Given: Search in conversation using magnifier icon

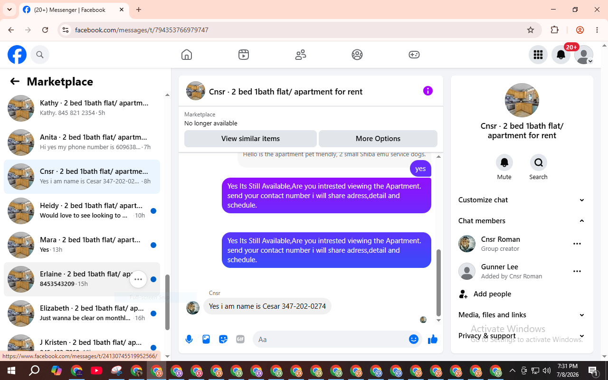Looking at the screenshot, I should pyautogui.click(x=539, y=163).
